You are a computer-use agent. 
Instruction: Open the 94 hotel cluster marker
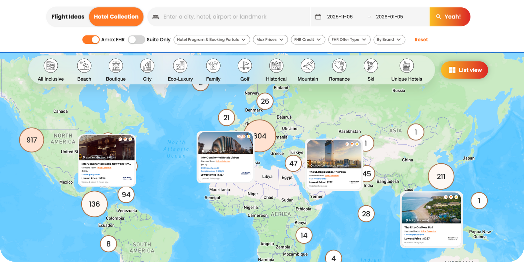[126, 195]
